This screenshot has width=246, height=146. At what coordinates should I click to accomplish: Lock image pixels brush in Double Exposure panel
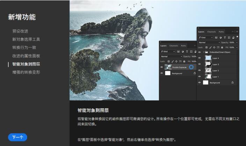click(173, 61)
